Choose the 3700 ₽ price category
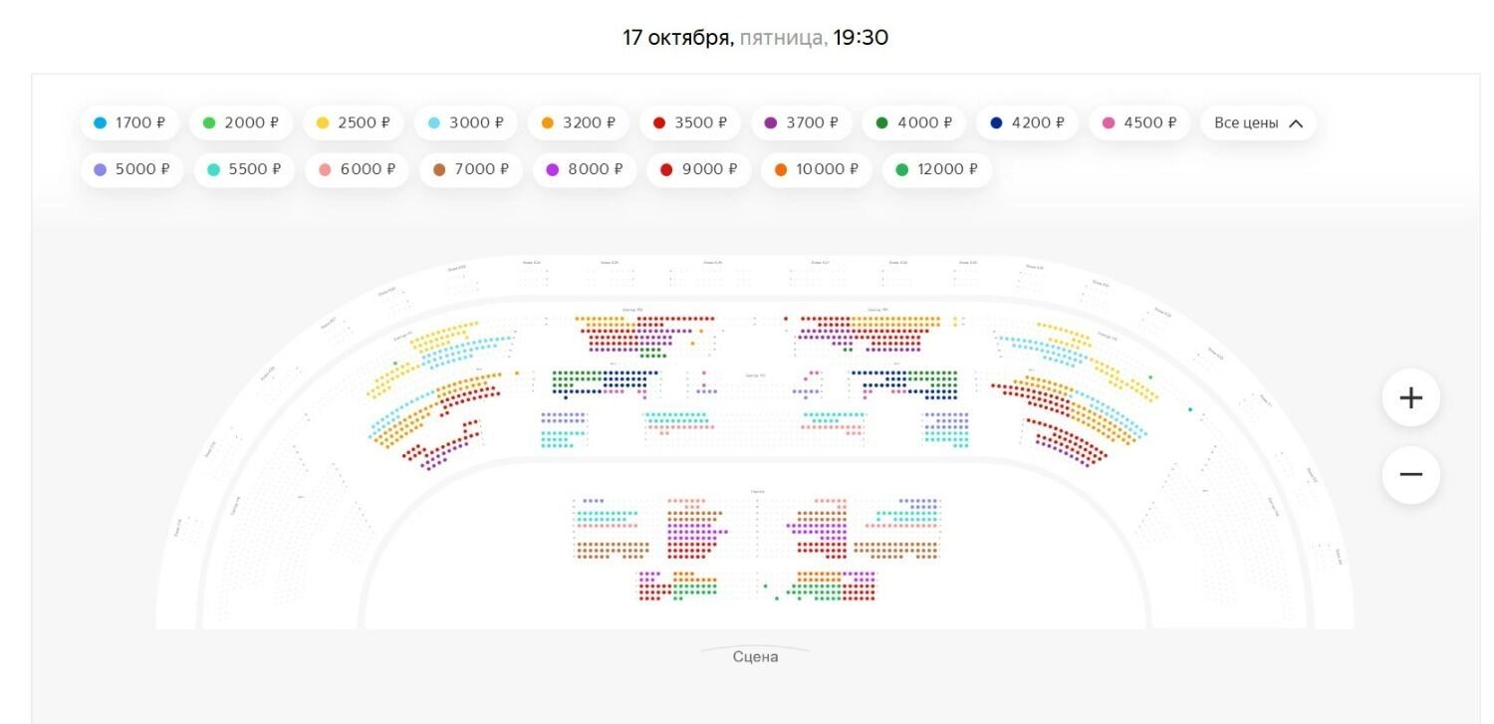Screen dimensions: 1494x724 click(x=801, y=123)
